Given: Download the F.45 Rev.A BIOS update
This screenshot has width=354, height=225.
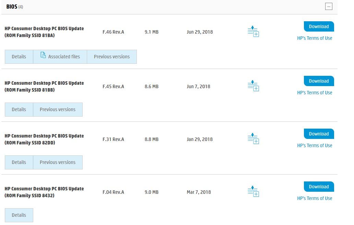Looking at the screenshot, I should [319, 81].
